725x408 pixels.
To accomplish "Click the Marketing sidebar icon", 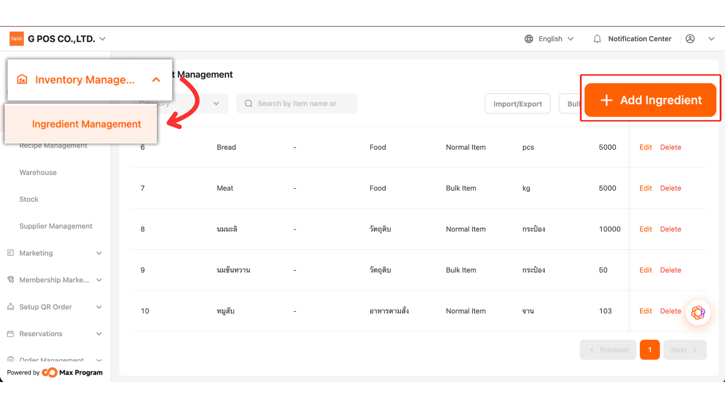I will pyautogui.click(x=11, y=253).
